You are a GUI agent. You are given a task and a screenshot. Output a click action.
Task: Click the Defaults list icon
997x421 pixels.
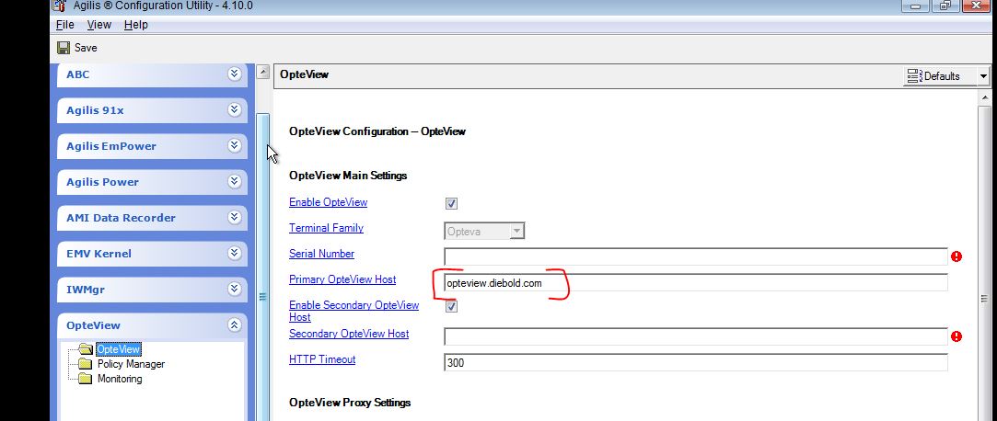point(914,76)
